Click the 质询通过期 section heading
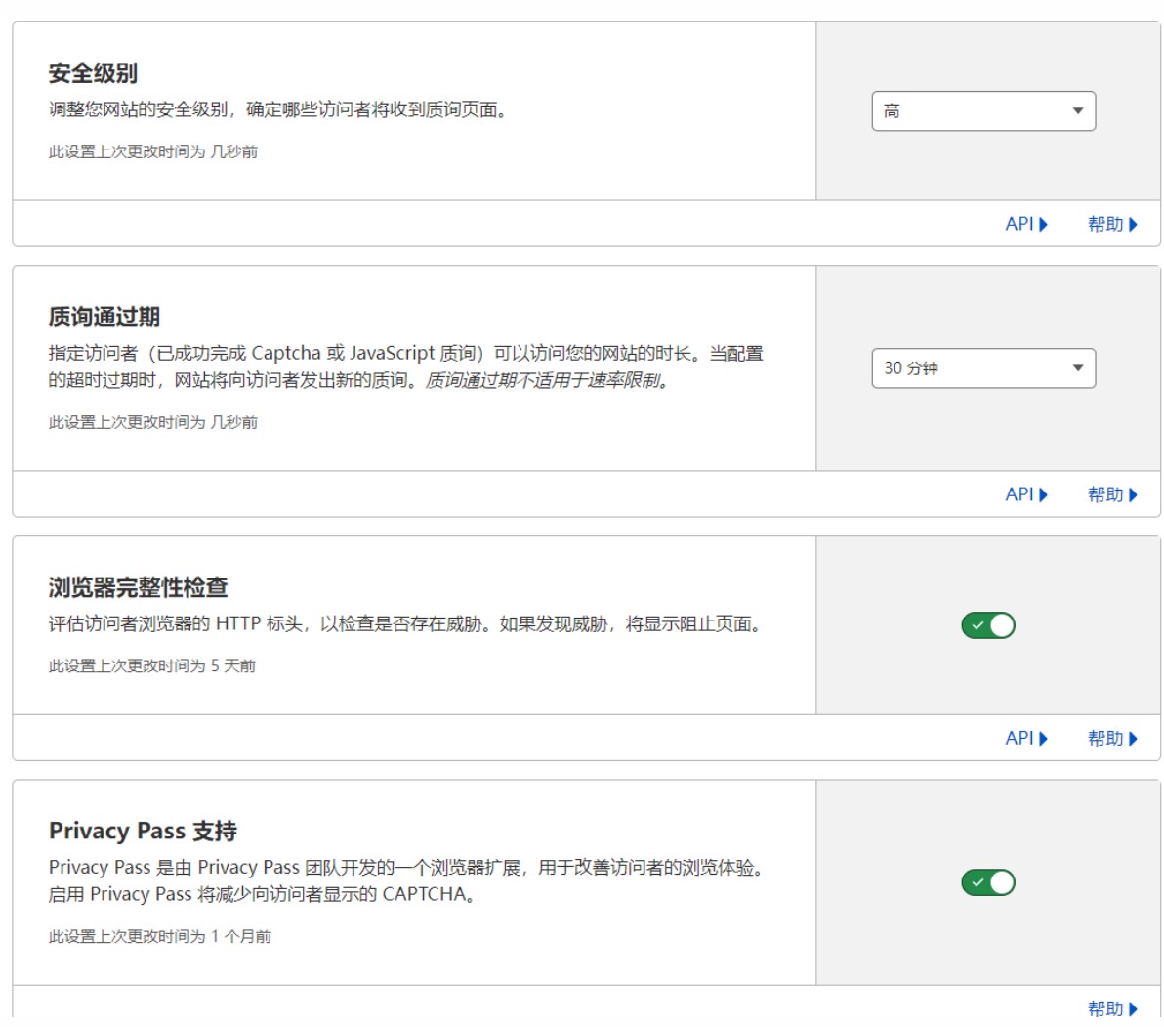This screenshot has width=1164, height=1027. point(104,317)
